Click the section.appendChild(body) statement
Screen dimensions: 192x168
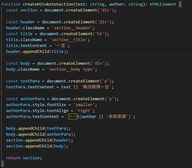pyautogui.click(x=37, y=146)
